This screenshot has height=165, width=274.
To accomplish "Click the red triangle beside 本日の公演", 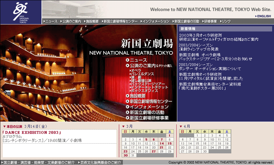I will [4, 126].
